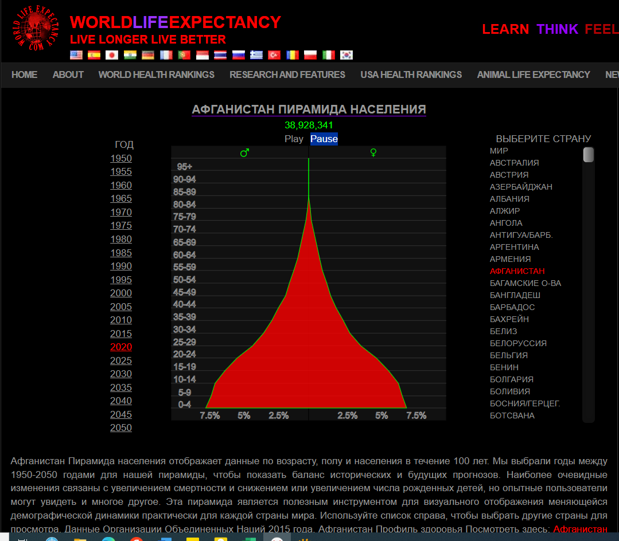The height and width of the screenshot is (541, 619).
Task: Click the female symbol above the pyramid
Action: click(x=373, y=152)
